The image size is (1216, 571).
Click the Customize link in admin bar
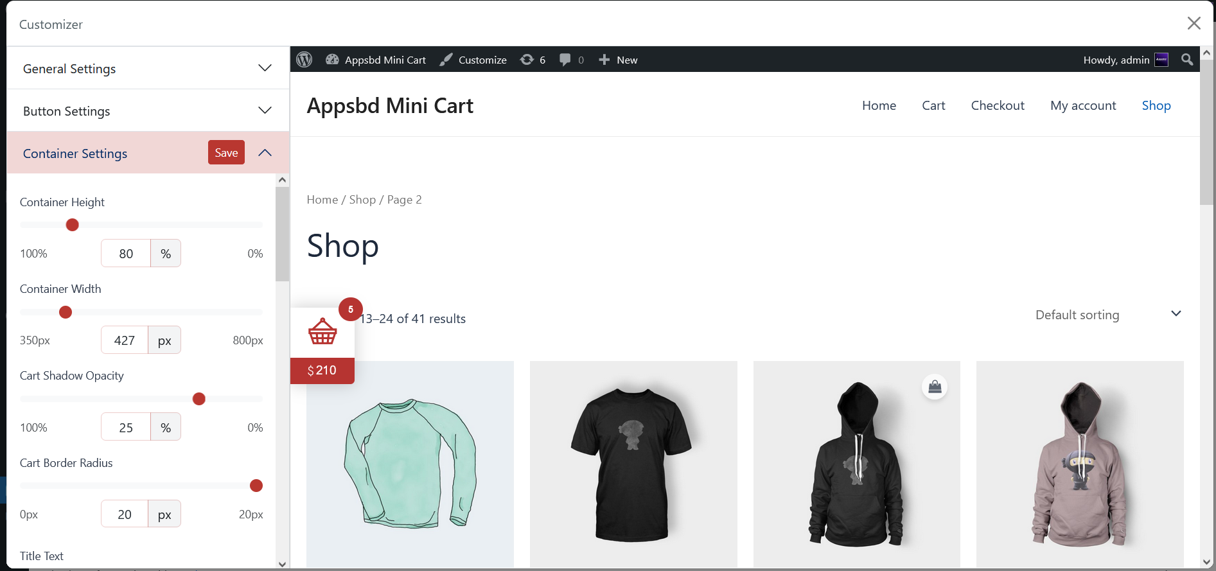click(482, 60)
